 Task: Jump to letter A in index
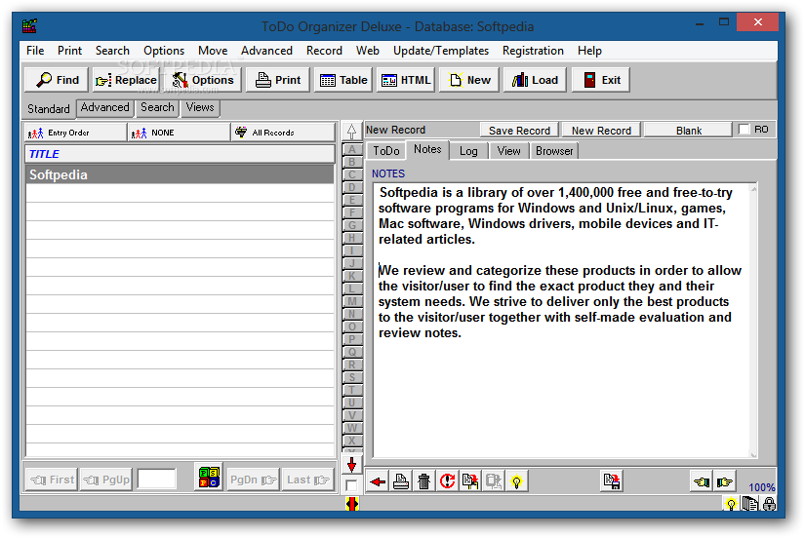351,149
